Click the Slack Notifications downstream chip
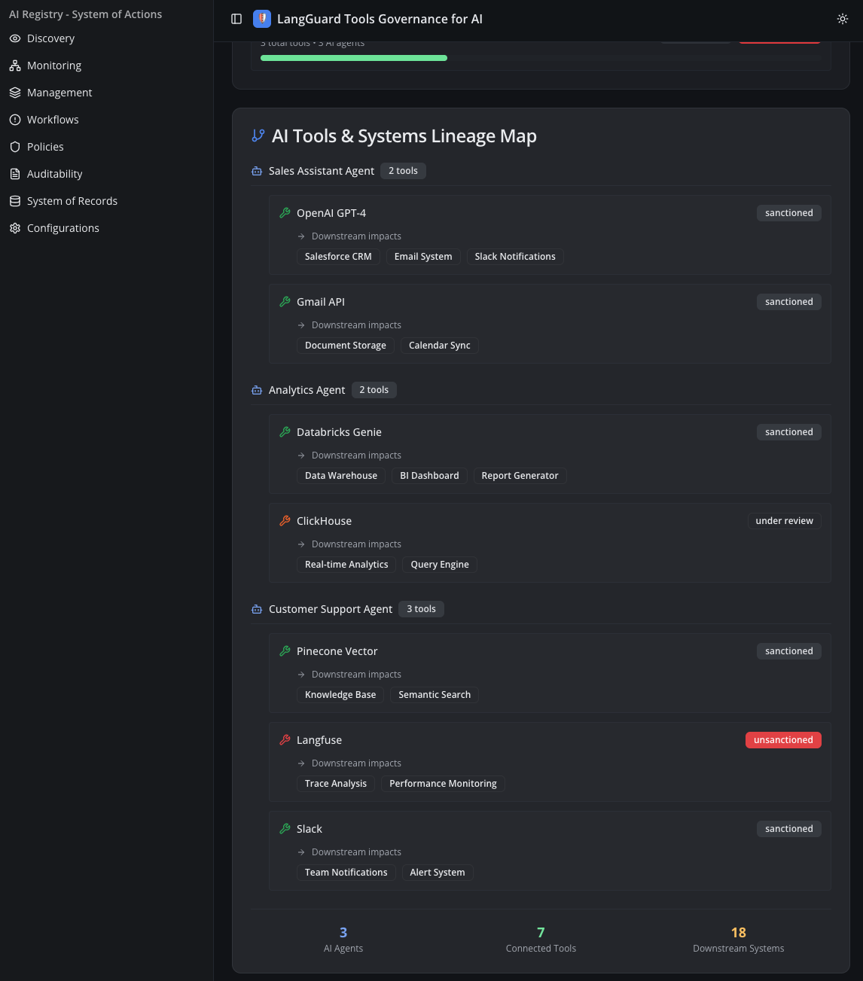 pos(515,256)
